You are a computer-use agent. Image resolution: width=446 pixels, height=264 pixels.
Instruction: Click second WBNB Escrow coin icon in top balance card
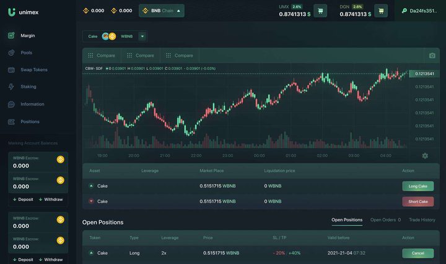60,181
